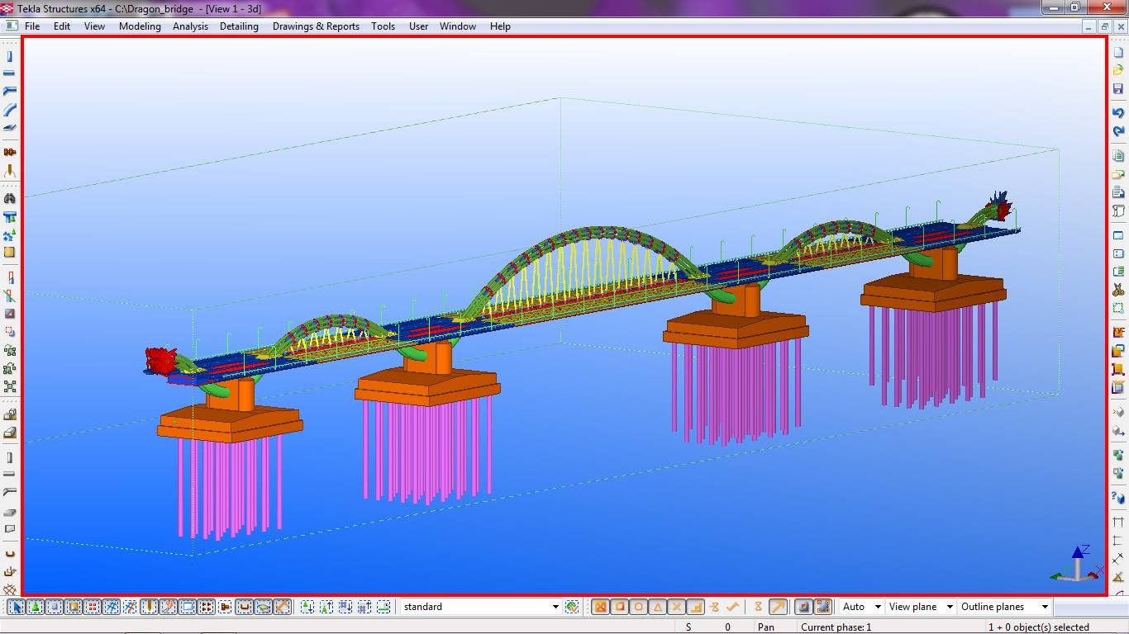This screenshot has height=634, width=1129.
Task: Open the 'standard' selection filter dropdown
Action: point(555,607)
